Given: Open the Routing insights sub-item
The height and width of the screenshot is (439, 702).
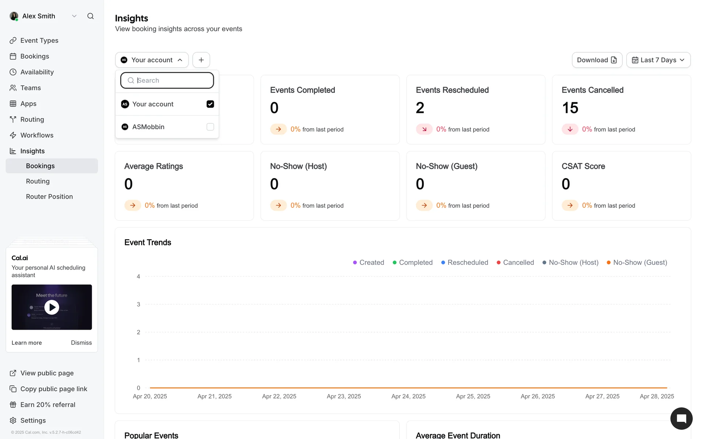Looking at the screenshot, I should tap(38, 181).
